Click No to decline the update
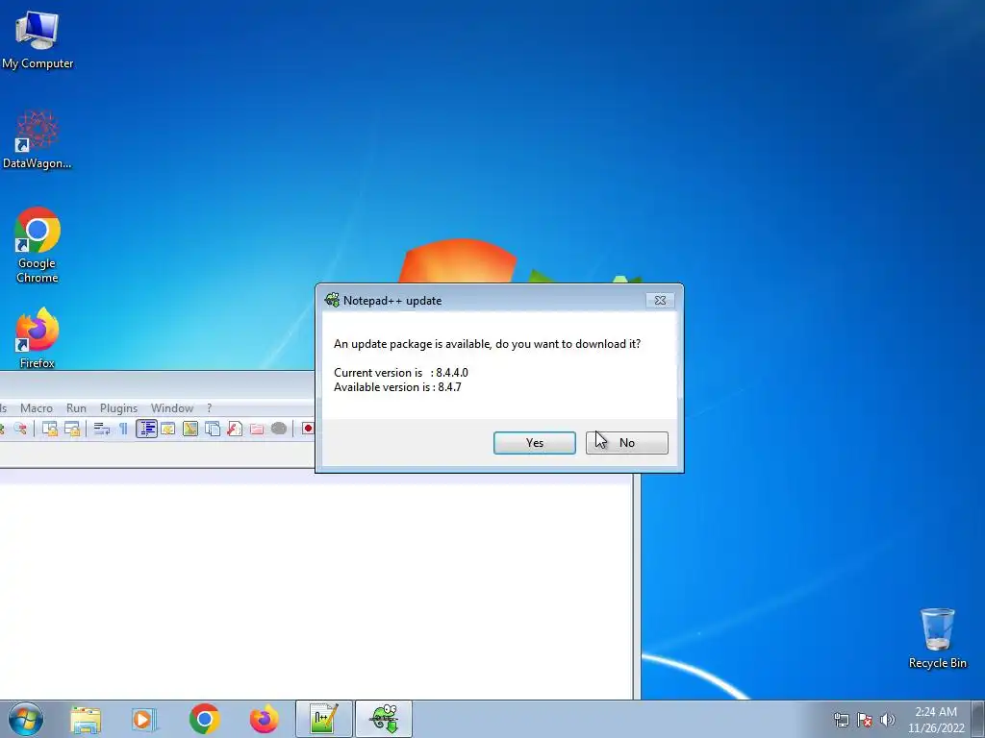 tap(626, 442)
